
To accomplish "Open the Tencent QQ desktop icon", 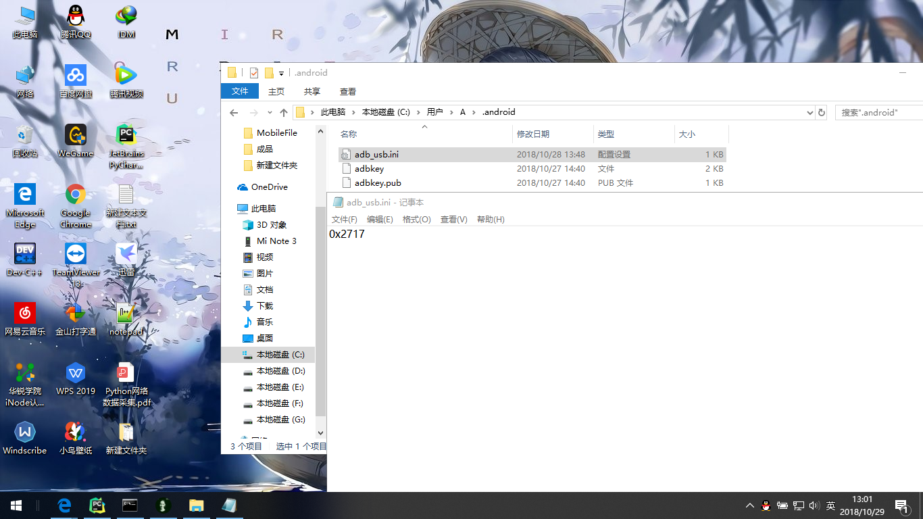I will point(76,22).
